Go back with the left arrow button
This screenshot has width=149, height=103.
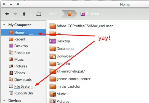pyautogui.click(x=7, y=14)
